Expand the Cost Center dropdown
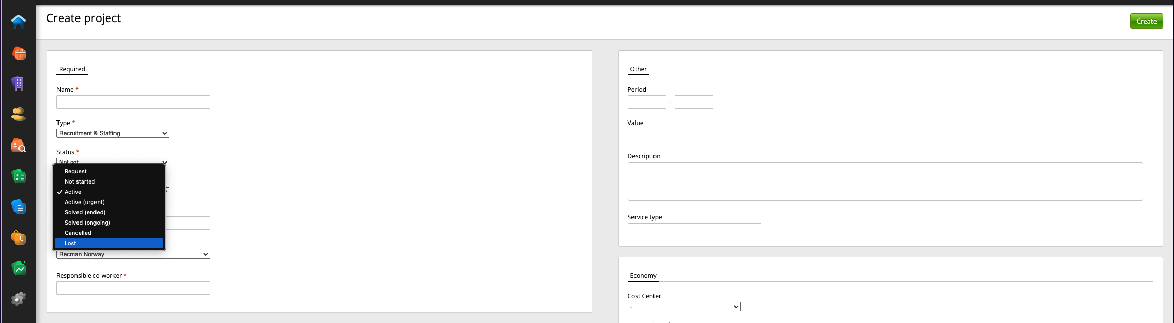The image size is (1174, 323). tap(683, 307)
